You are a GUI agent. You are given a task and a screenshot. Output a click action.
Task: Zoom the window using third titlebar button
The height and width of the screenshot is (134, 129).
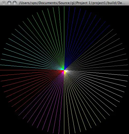click(15, 3)
